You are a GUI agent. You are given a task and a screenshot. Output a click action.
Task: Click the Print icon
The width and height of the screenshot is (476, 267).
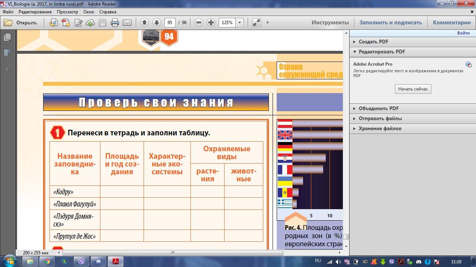click(115, 23)
